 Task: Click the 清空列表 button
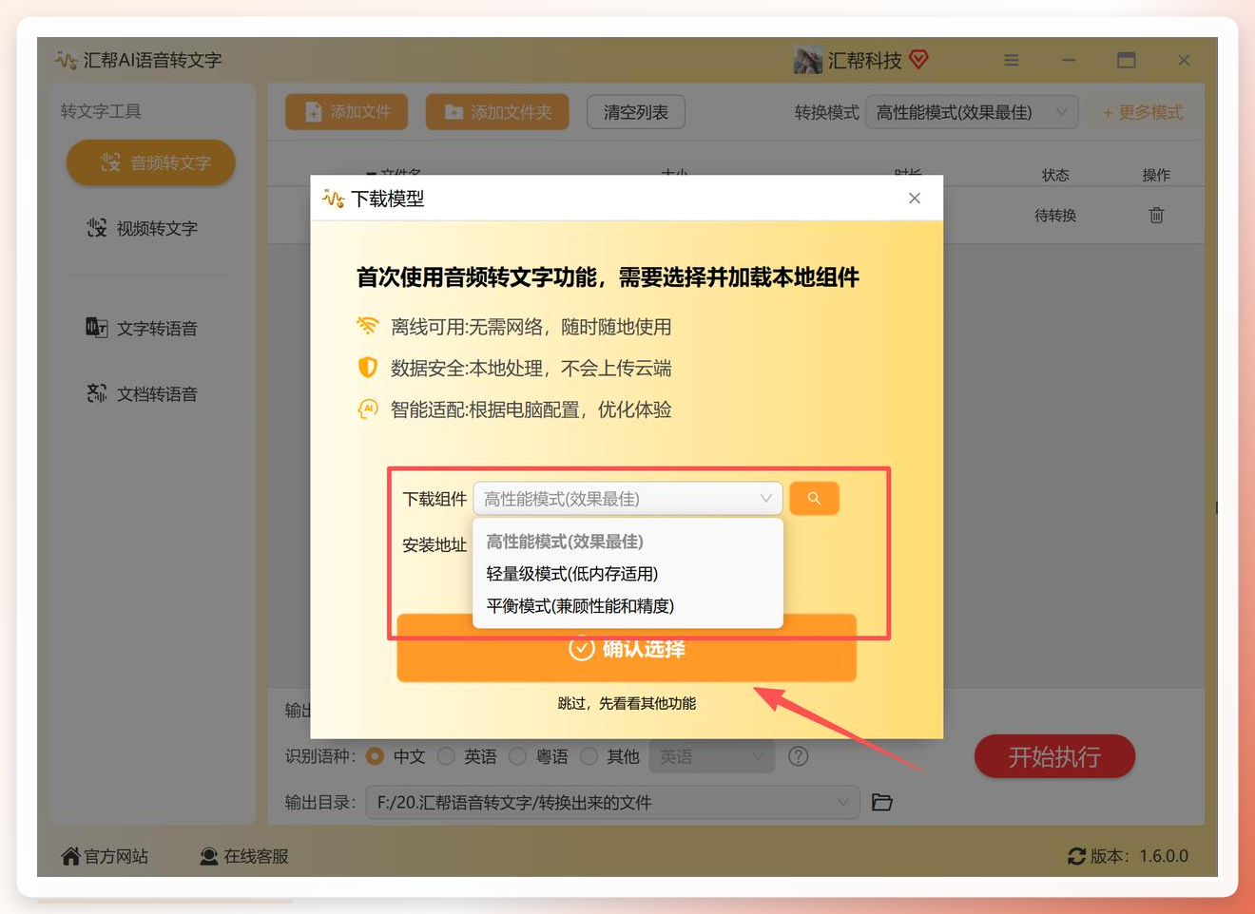point(636,112)
